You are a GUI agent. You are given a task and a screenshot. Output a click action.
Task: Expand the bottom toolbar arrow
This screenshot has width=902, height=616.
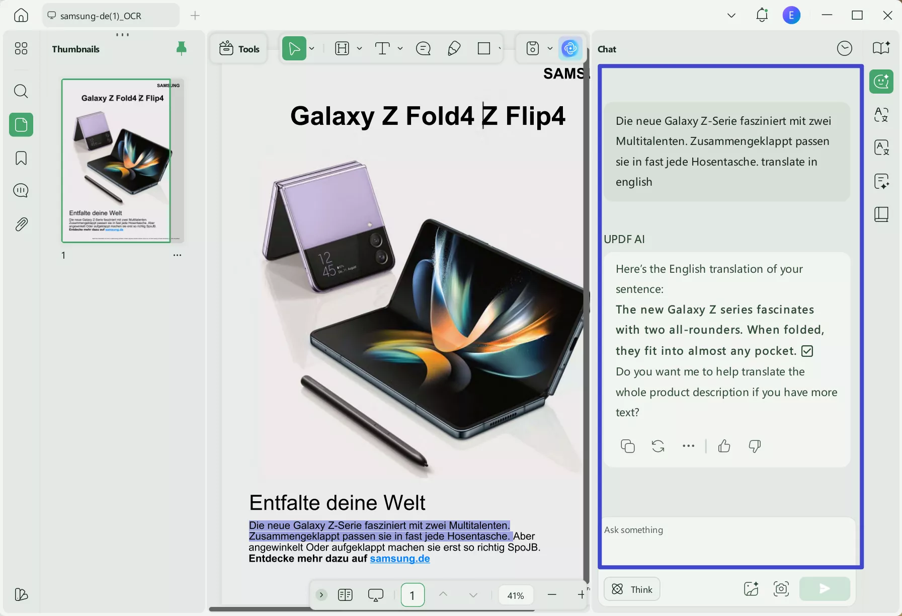click(321, 595)
